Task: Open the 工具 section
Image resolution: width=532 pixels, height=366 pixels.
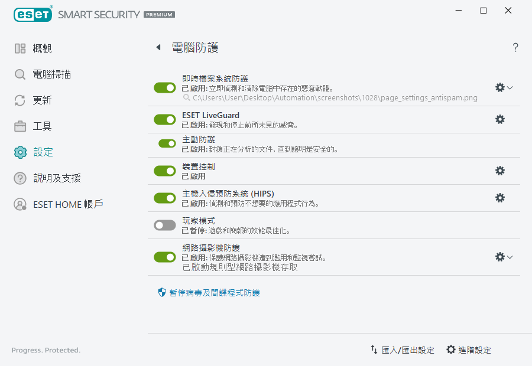Action: click(x=37, y=126)
